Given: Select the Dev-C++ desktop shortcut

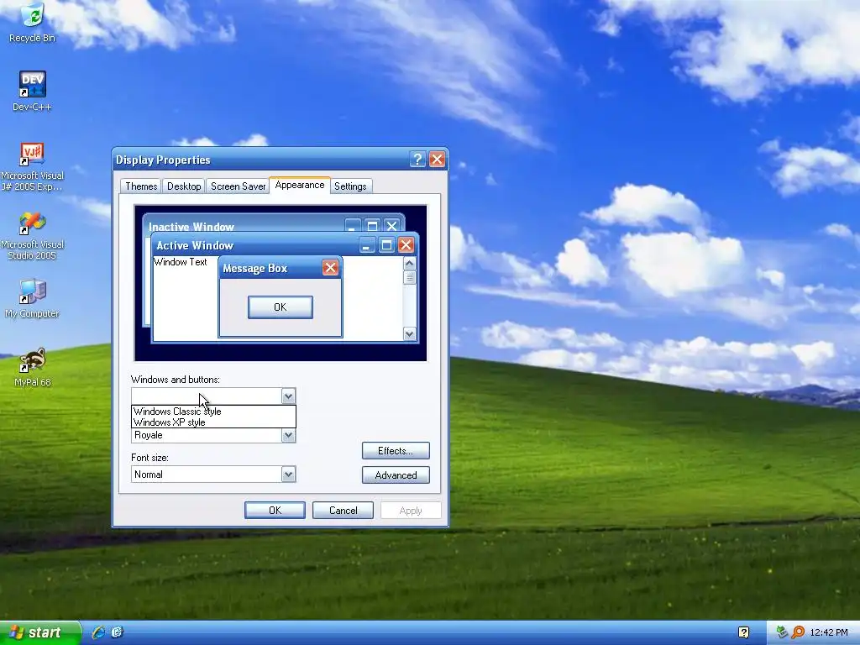Looking at the screenshot, I should (x=33, y=91).
